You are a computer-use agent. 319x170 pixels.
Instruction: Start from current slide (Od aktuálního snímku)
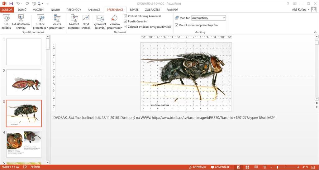(21, 18)
